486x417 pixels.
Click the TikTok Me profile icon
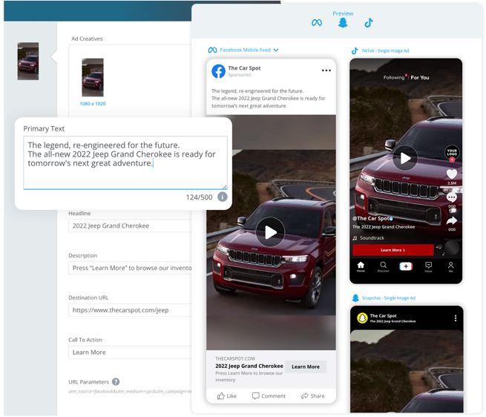coord(450,266)
